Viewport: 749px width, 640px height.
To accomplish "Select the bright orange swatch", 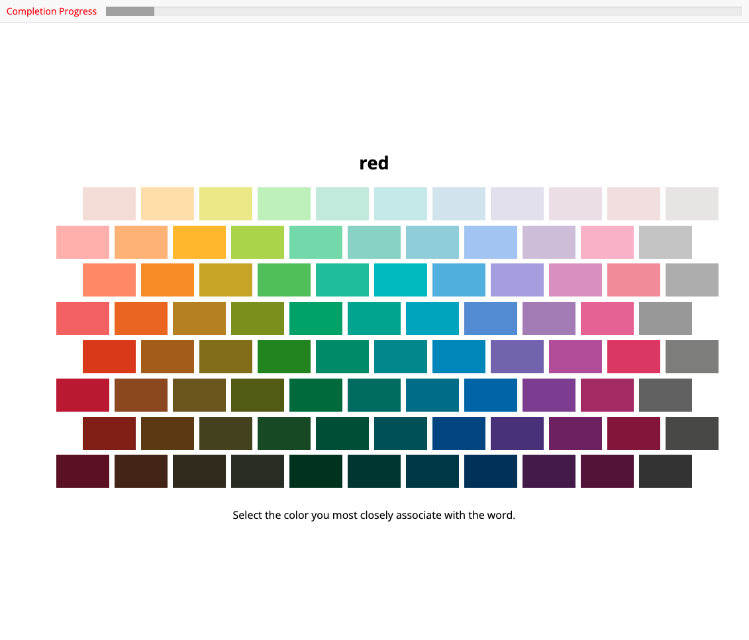I will [168, 280].
